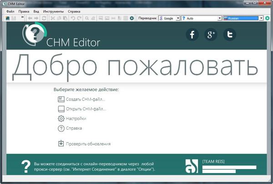This screenshot has height=184, width=273.
Task: Click the toolbar overflow chevron
Action: coord(22,18)
